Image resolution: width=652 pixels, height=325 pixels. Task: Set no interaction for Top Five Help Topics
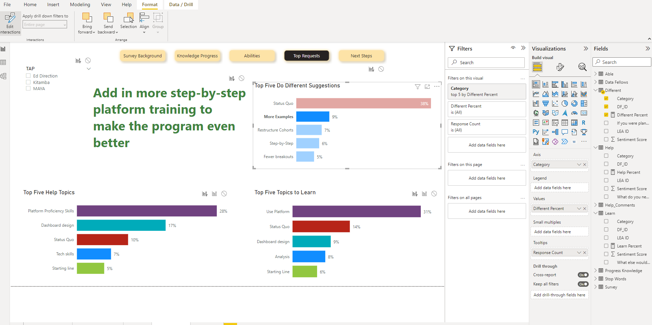(x=224, y=194)
